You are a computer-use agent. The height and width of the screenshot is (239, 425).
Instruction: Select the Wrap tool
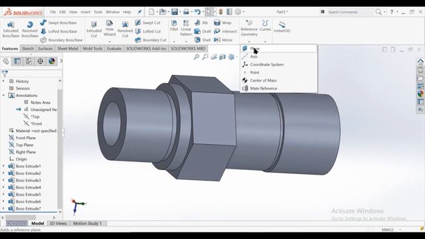pos(223,23)
